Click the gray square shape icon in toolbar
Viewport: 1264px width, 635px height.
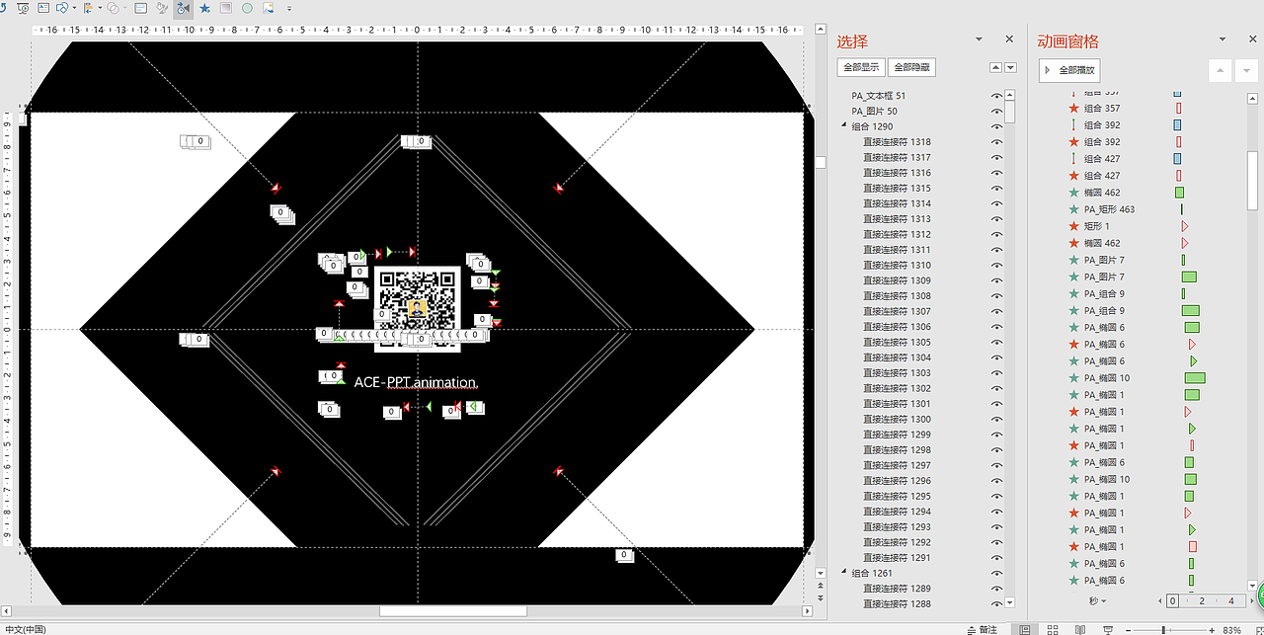(x=226, y=8)
